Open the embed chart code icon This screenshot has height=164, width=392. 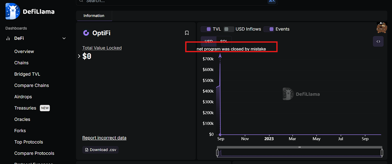[378, 41]
